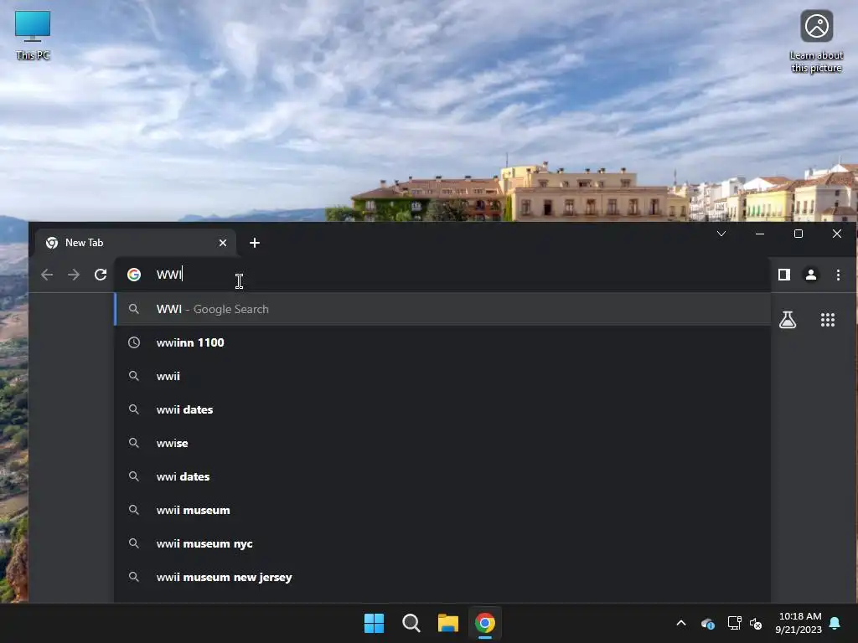Viewport: 858px width, 643px height.
Task: Expand the tab search chevron
Action: (721, 234)
